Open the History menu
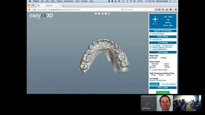205x115 pixels. pyautogui.click(x=60, y=1)
